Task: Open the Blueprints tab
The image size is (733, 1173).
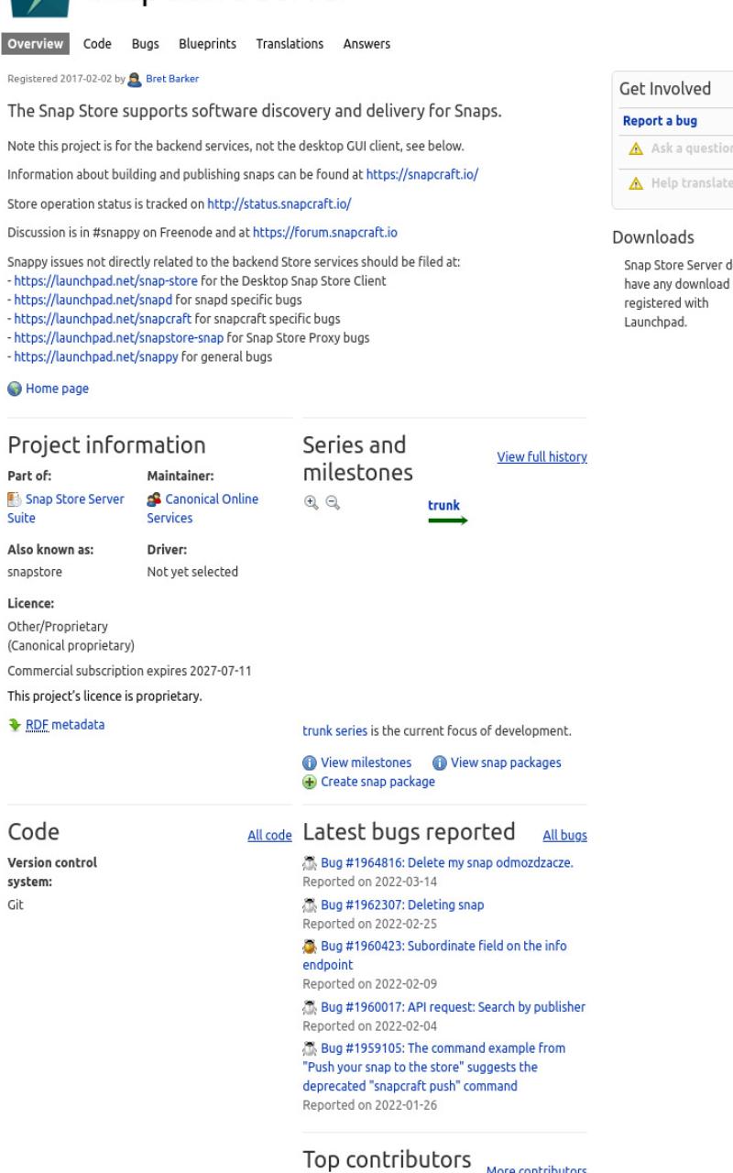Action: coord(207,43)
